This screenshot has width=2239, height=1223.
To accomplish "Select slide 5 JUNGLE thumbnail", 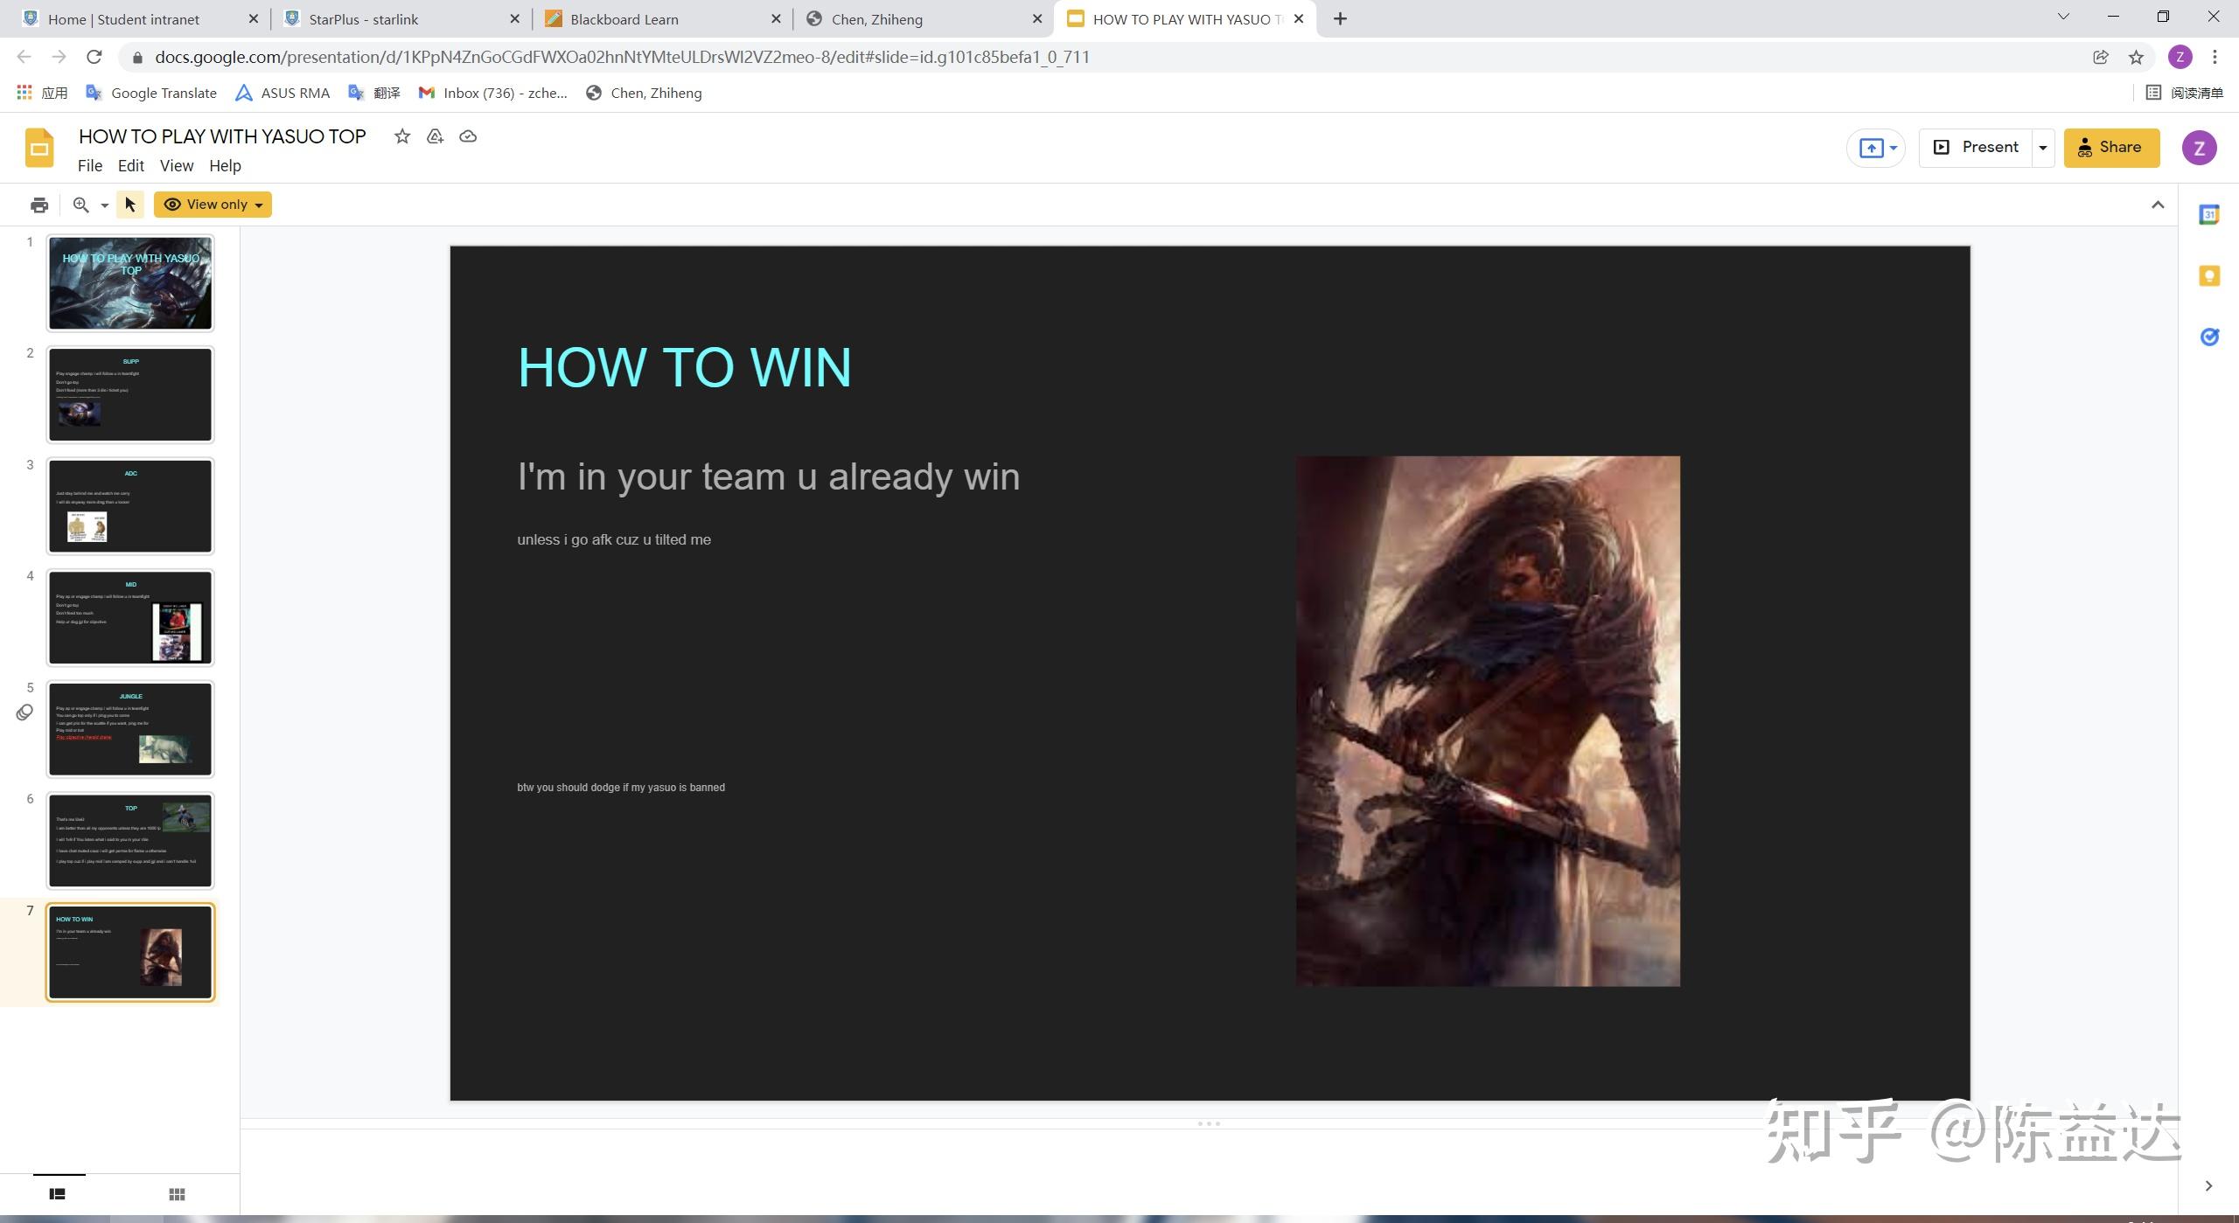I will 130,729.
